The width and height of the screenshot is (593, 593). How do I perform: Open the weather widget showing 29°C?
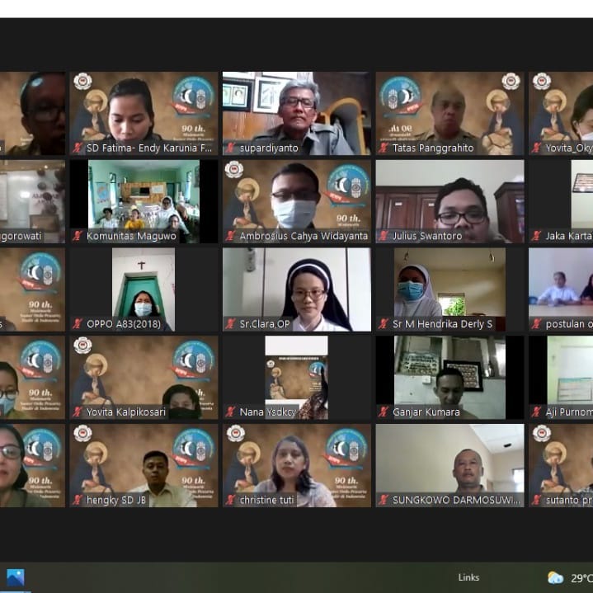click(569, 578)
